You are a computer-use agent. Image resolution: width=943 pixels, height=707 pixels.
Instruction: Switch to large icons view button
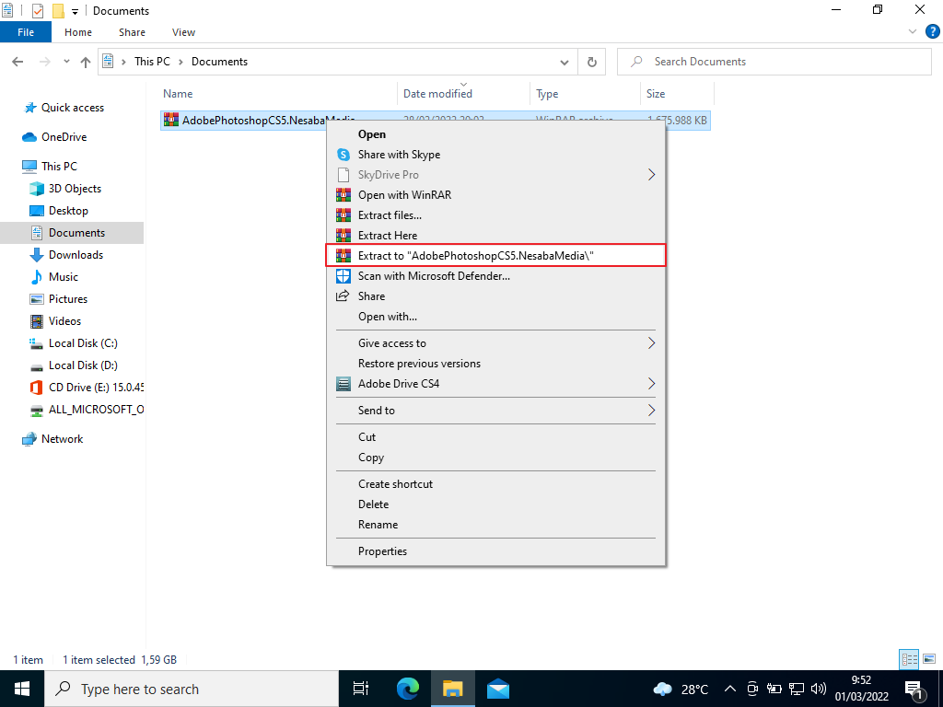(x=929, y=659)
